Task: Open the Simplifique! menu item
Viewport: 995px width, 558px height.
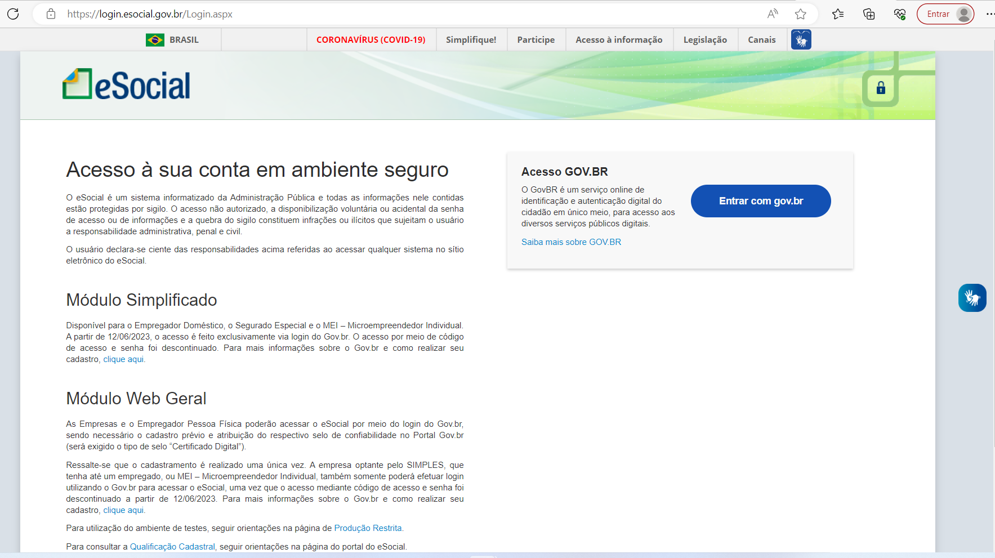Action: [471, 40]
